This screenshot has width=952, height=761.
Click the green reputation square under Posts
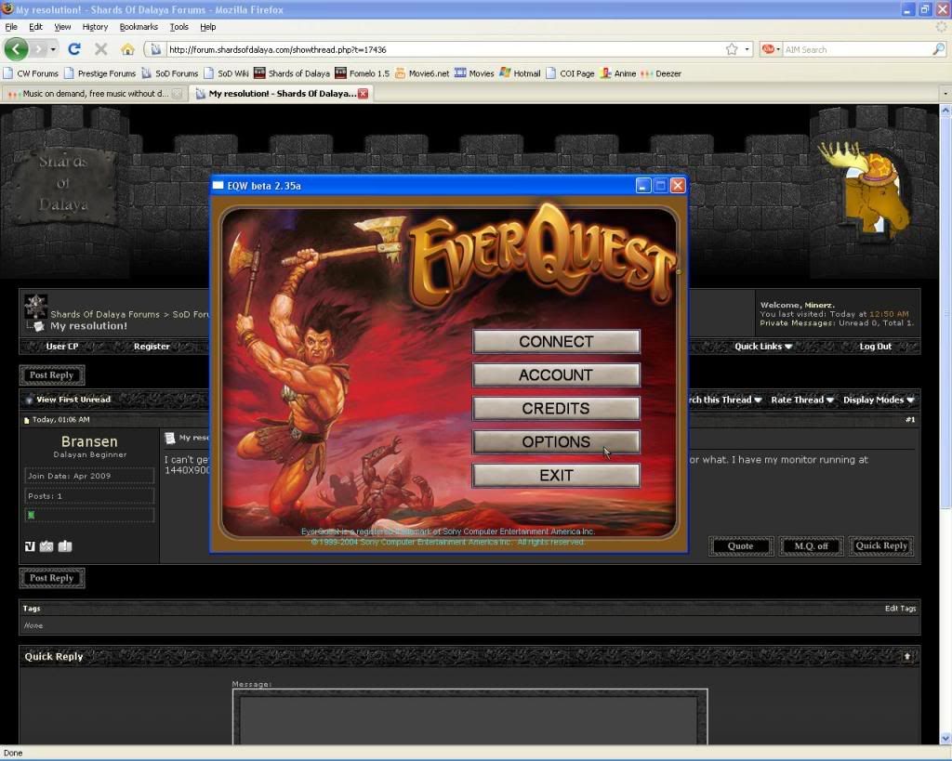pos(31,515)
